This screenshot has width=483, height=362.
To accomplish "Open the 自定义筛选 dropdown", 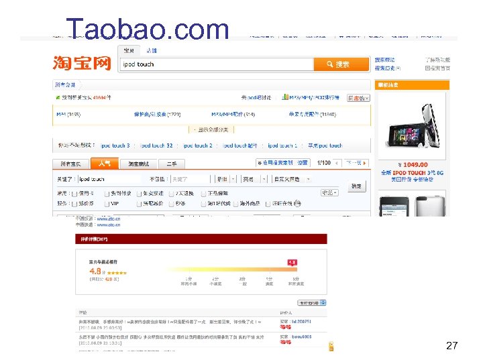I will (292, 179).
